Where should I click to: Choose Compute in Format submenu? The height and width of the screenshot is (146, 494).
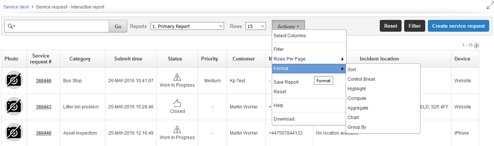383,98
